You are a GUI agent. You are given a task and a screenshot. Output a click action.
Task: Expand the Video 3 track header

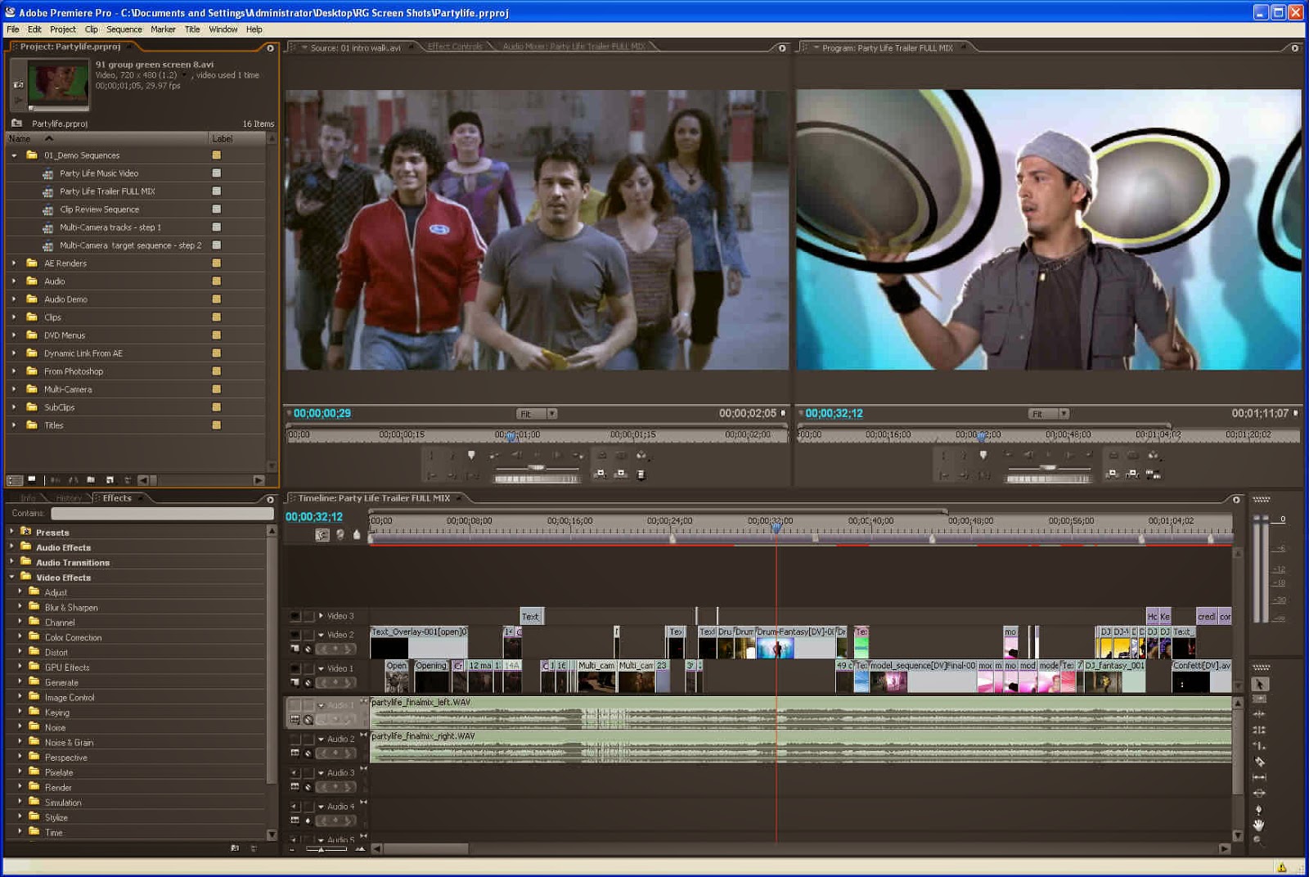[x=321, y=615]
